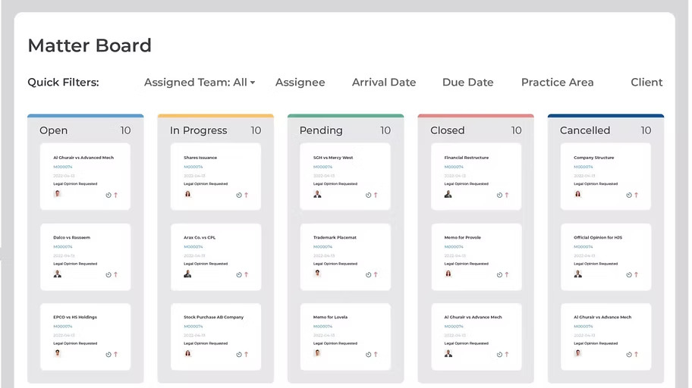692x388 pixels.
Task: Click the priority arrow on Memo for Provole card
Action: (507, 274)
